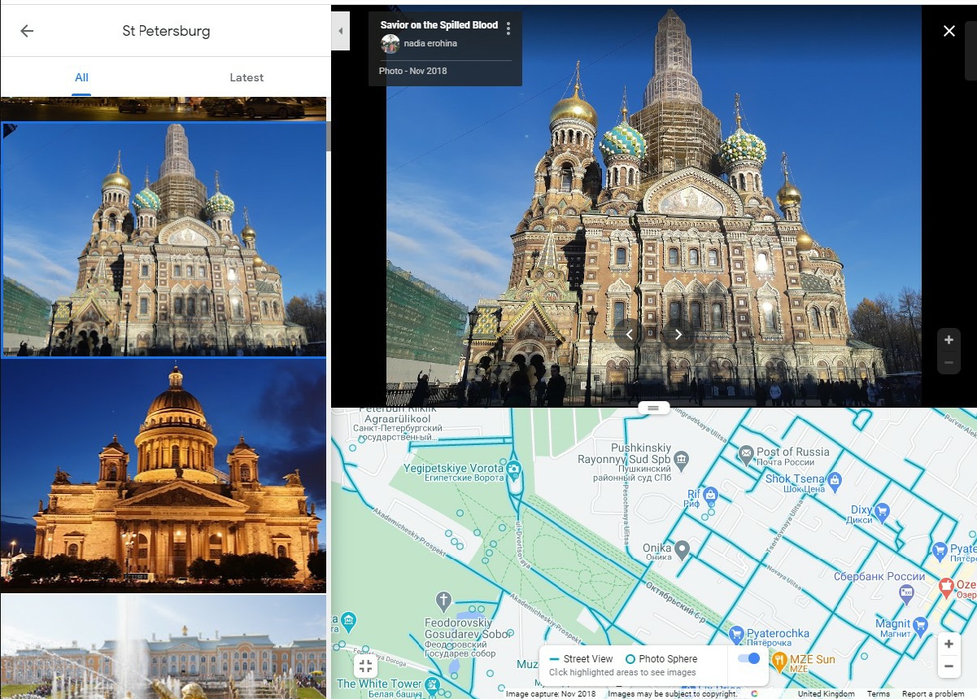Zoom in on the photo
Viewport: 977px width, 699px height.
tap(949, 340)
